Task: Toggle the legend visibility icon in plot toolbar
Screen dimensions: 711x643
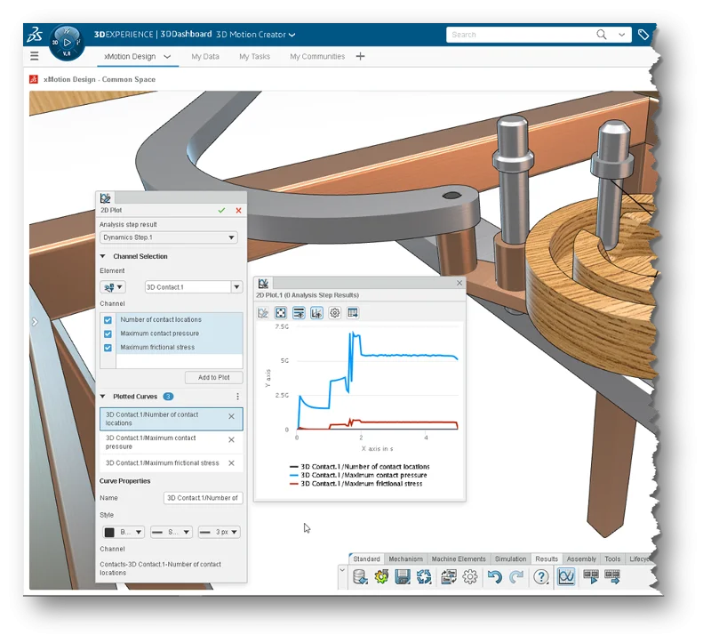Action: (x=299, y=313)
